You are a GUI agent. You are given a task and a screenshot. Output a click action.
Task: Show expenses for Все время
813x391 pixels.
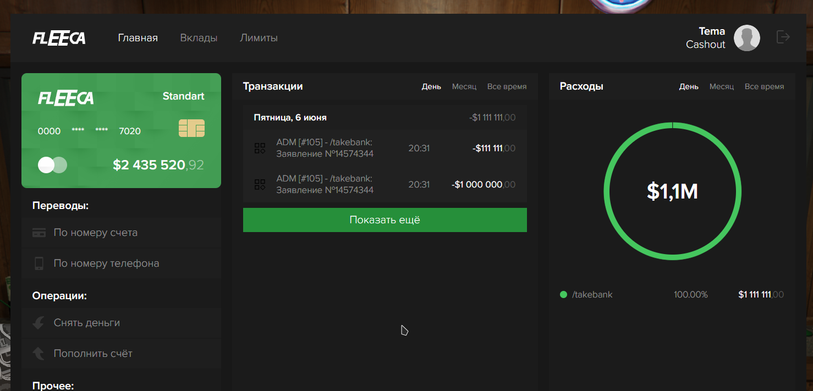[x=764, y=86]
